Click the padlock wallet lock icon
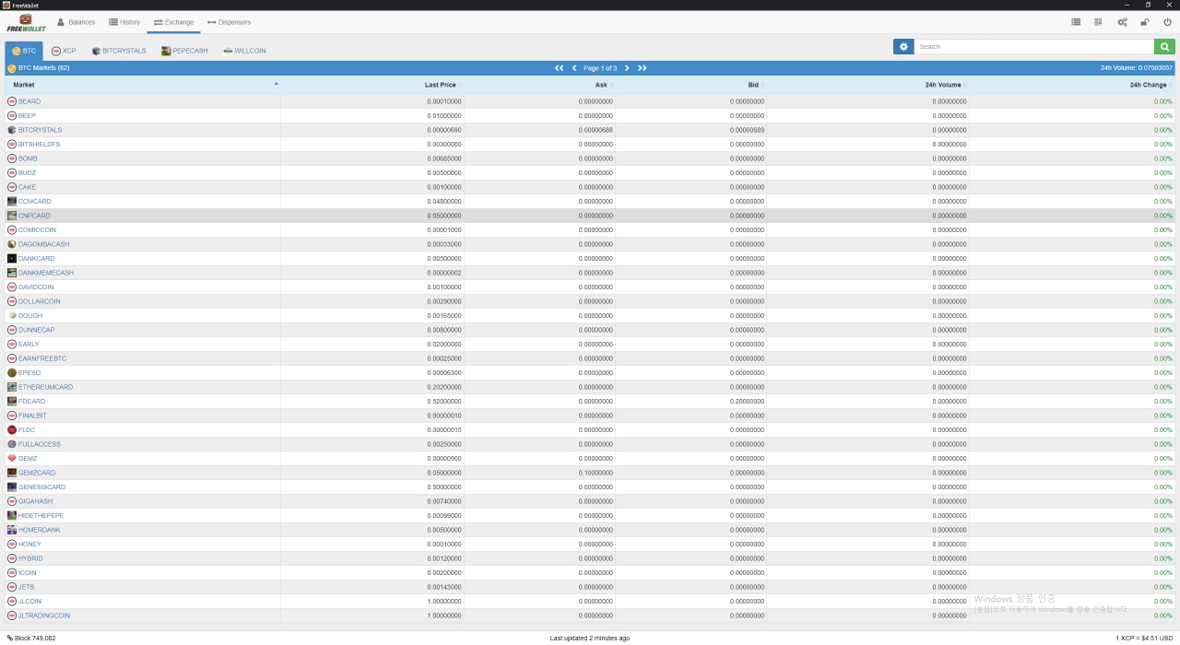Image resolution: width=1180 pixels, height=645 pixels. pyautogui.click(x=1144, y=22)
